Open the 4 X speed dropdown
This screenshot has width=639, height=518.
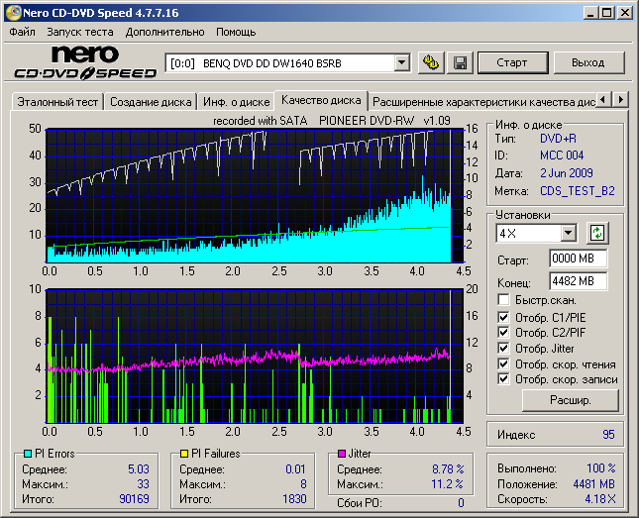[x=568, y=234]
